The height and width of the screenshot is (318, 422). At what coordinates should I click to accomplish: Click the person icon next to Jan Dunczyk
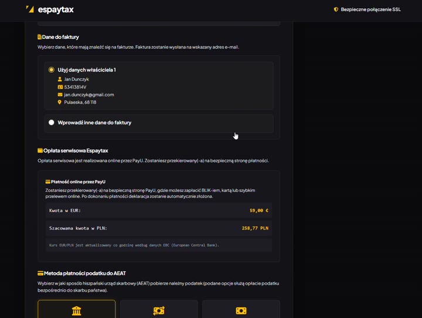[60, 79]
